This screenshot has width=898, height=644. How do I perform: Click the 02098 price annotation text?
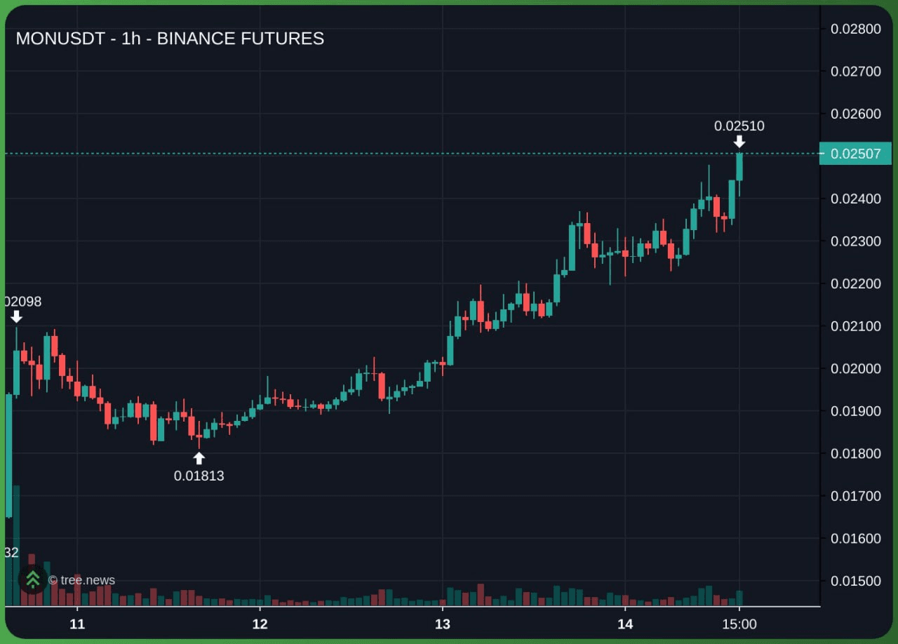22,302
